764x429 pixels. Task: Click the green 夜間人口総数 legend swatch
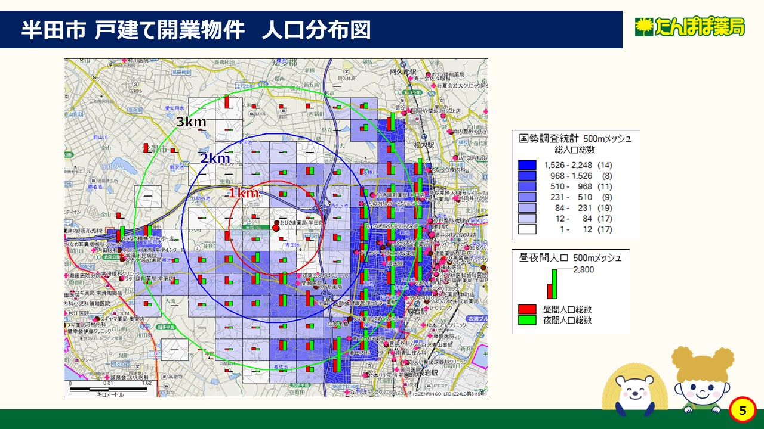click(x=527, y=320)
